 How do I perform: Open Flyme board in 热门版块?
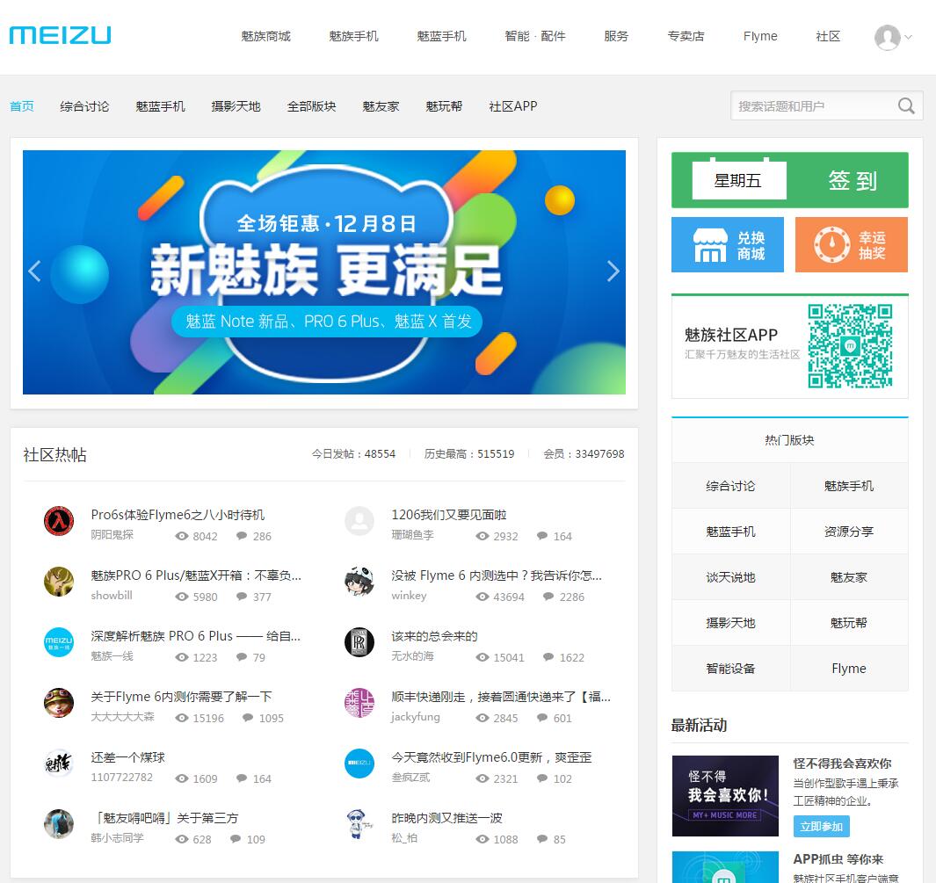[849, 669]
